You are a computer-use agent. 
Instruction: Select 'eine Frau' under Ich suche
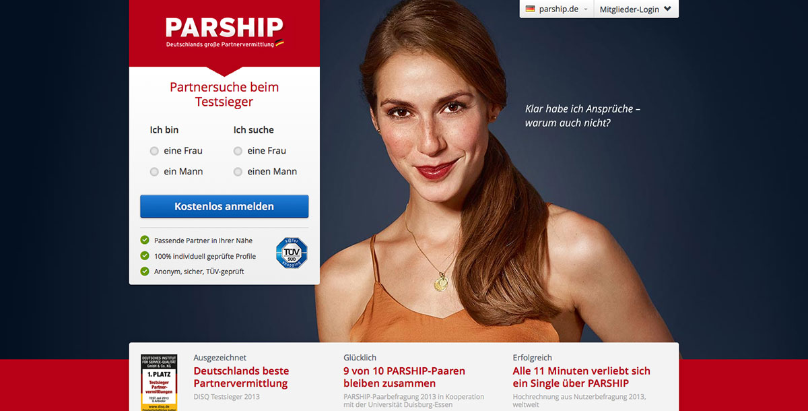(238, 151)
